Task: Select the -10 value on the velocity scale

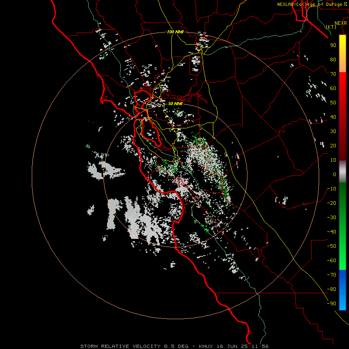Action: tap(332, 189)
